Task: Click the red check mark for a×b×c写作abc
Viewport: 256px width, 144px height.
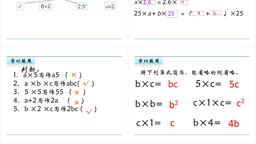Action: [86, 83]
